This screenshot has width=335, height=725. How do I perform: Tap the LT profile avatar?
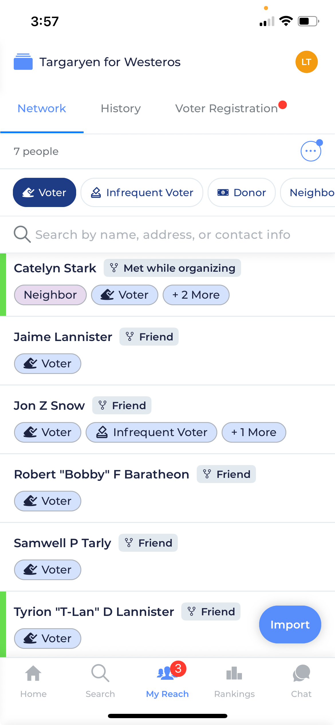[x=306, y=62]
